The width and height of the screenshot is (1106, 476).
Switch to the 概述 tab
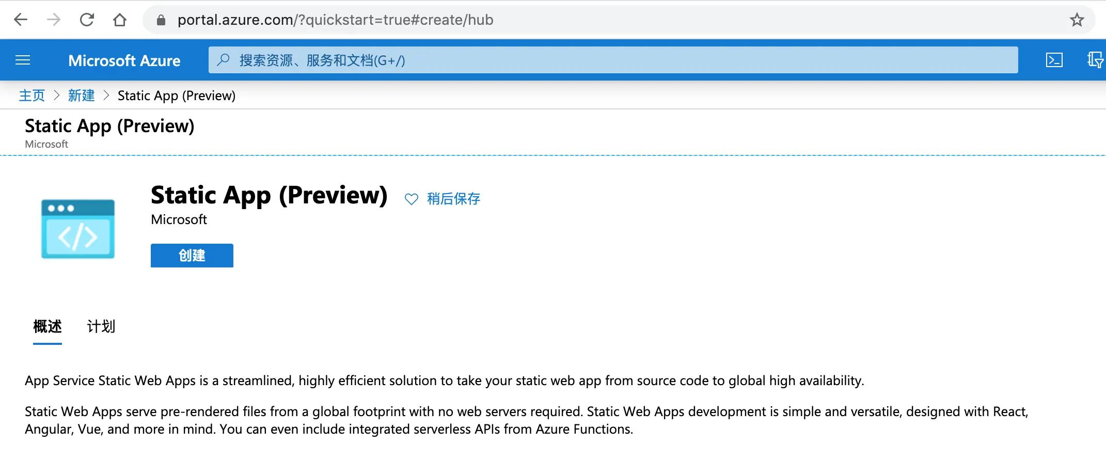pyautogui.click(x=48, y=327)
